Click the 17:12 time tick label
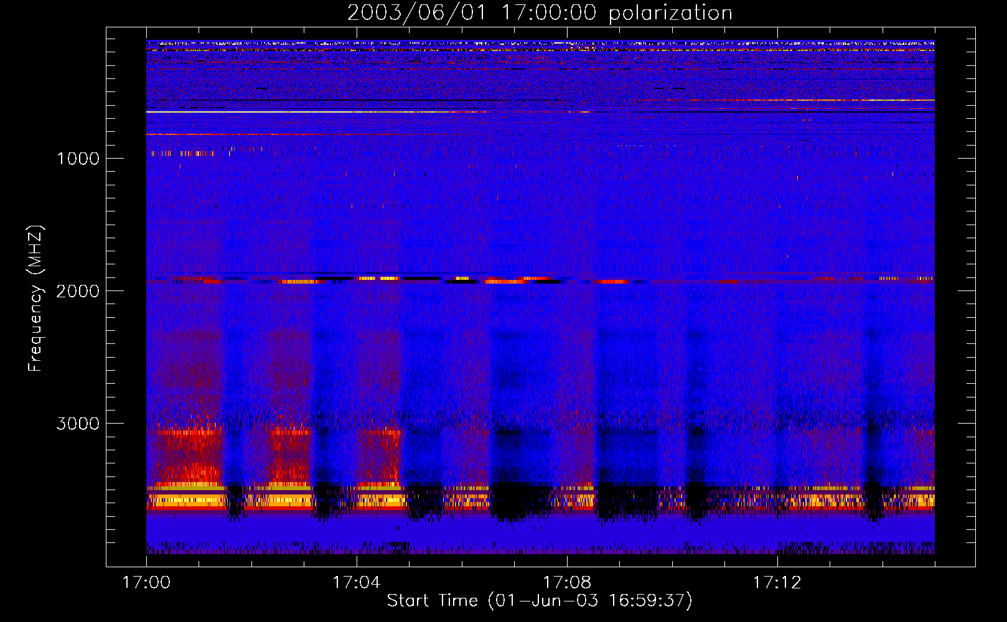Viewport: 1007px width, 622px height. tap(777, 583)
